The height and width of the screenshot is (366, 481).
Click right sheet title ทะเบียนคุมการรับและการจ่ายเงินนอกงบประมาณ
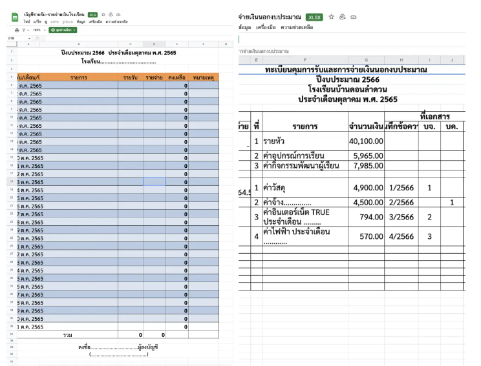346,70
